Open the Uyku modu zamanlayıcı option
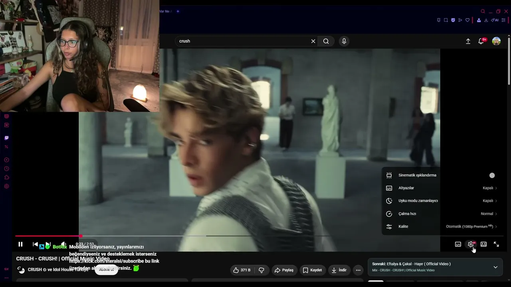Screen dimensions: 511x287 [x=442, y=201]
